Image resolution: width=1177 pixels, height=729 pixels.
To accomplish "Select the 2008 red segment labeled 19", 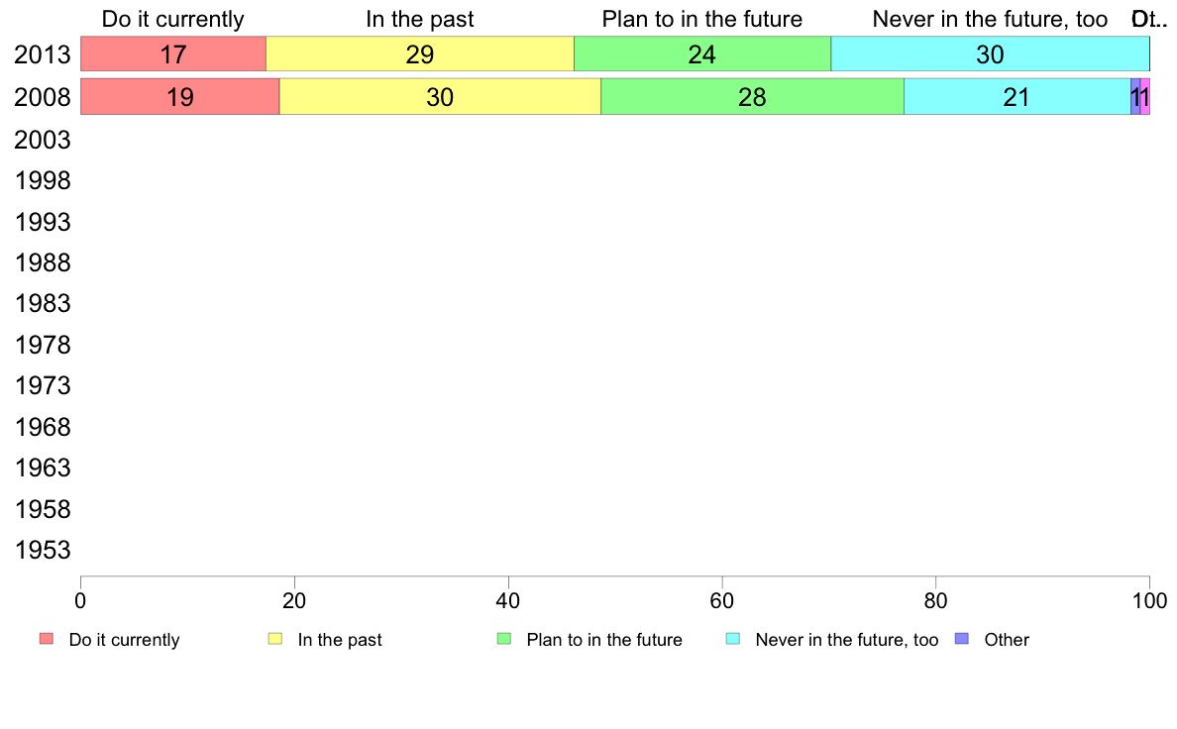I will [x=180, y=97].
